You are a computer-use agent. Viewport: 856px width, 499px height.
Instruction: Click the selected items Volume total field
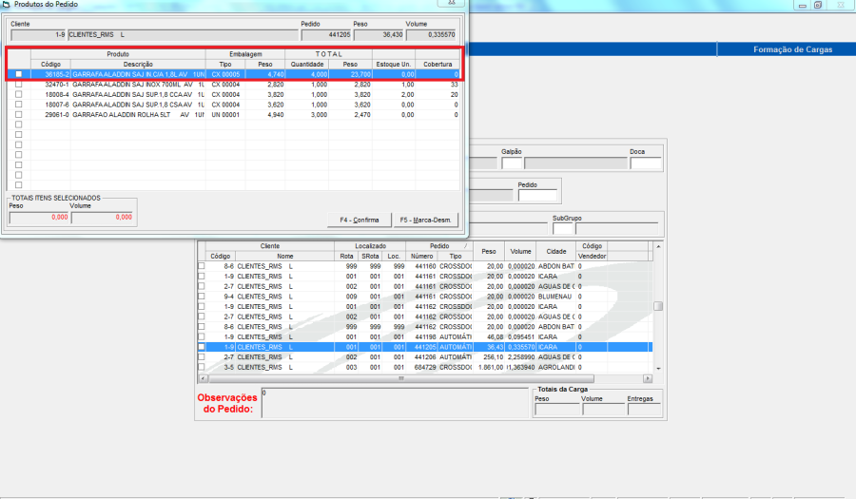102,217
